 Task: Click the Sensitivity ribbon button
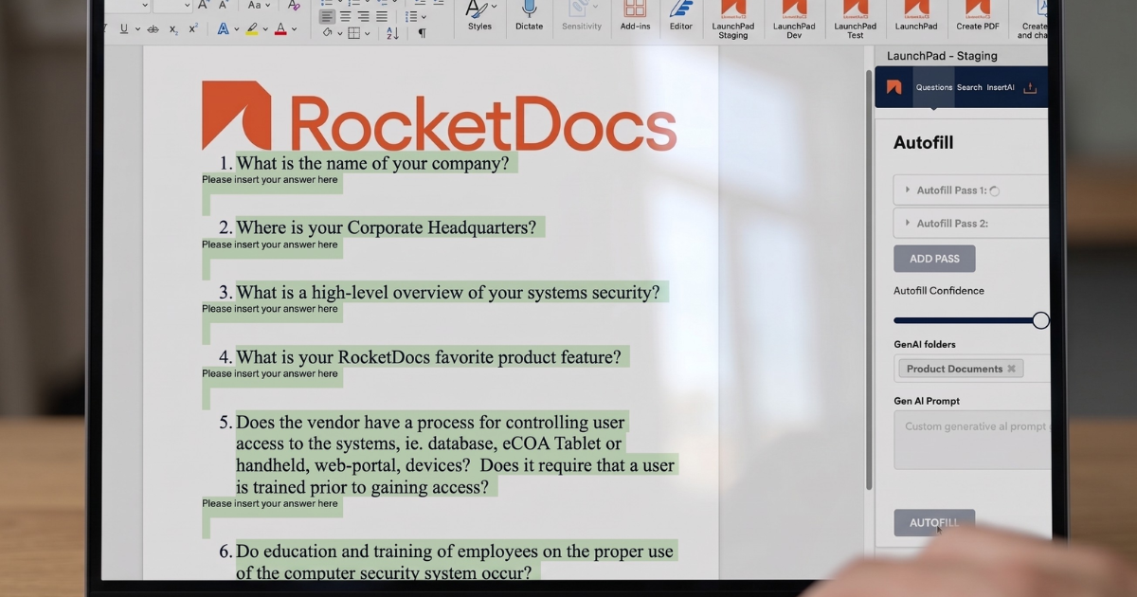coord(581,16)
